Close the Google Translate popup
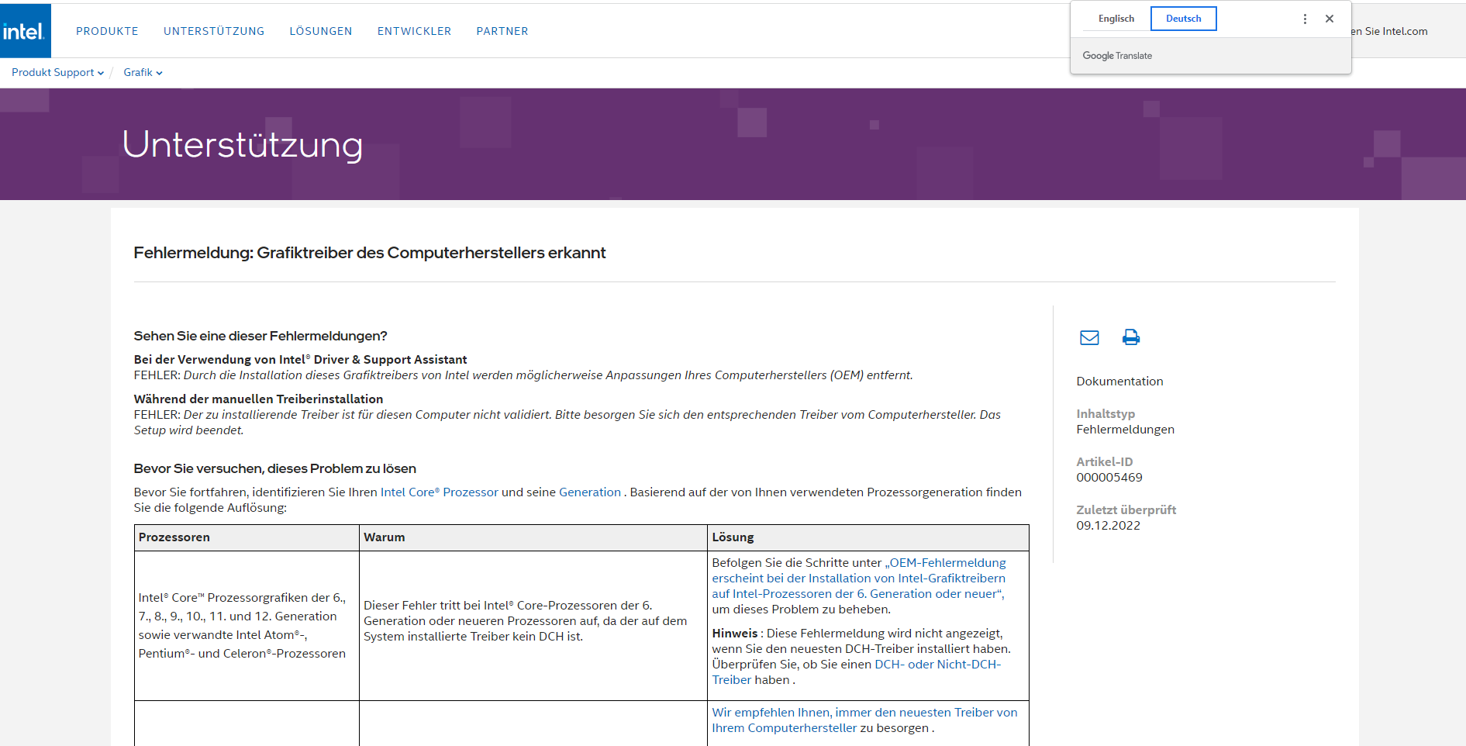Image resolution: width=1466 pixels, height=746 pixels. 1330,19
